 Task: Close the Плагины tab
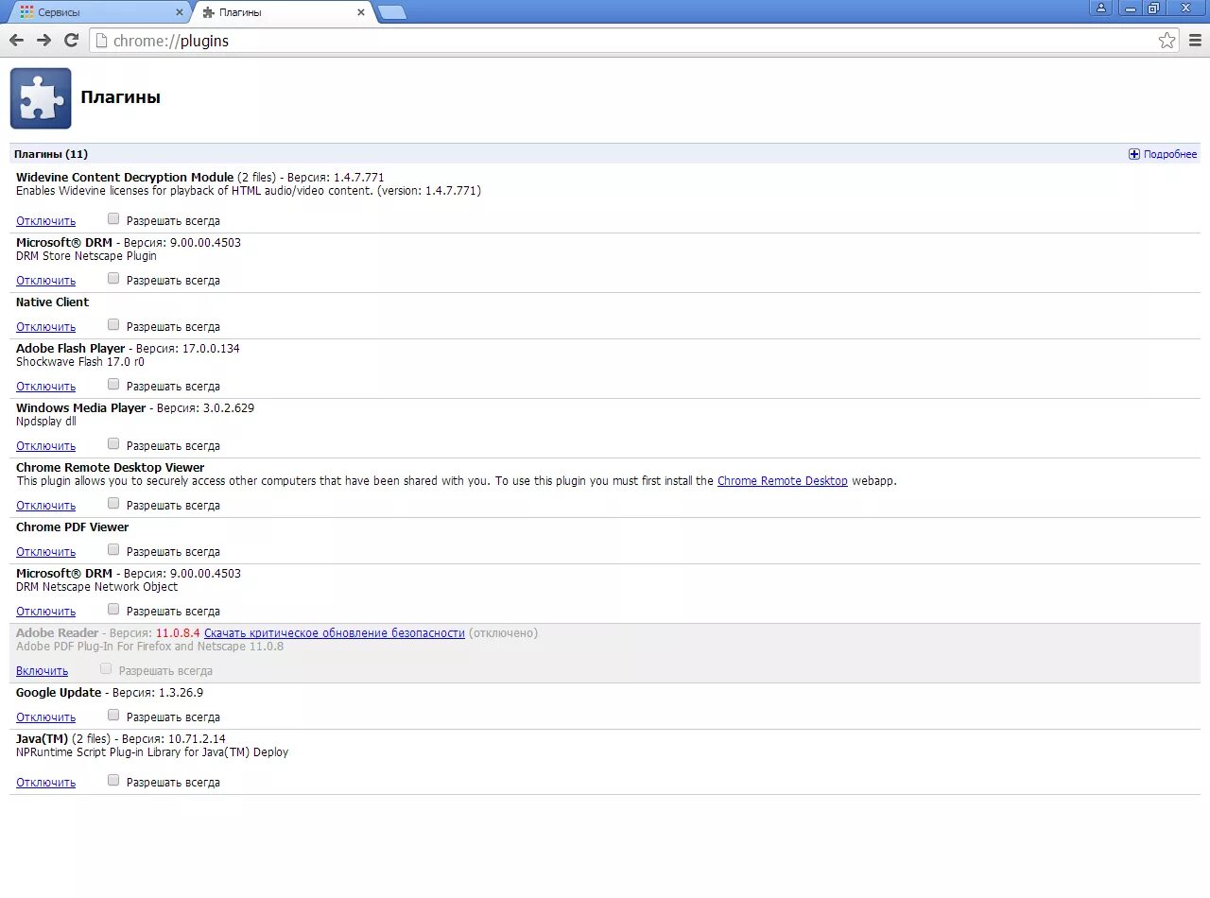coord(360,12)
